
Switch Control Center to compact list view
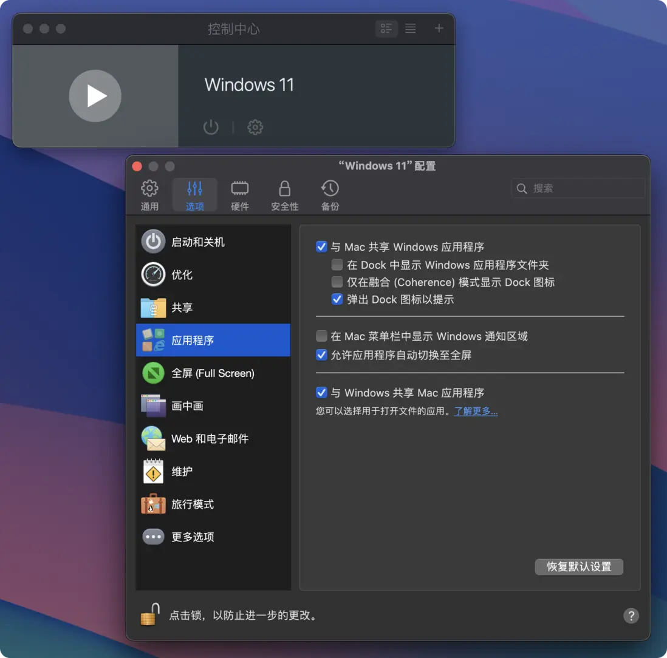[x=411, y=29]
